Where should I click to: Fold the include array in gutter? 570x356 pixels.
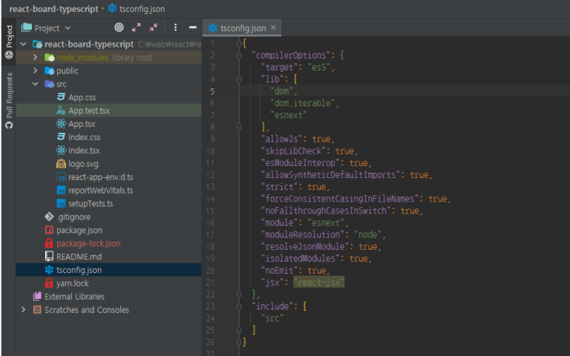(x=240, y=306)
